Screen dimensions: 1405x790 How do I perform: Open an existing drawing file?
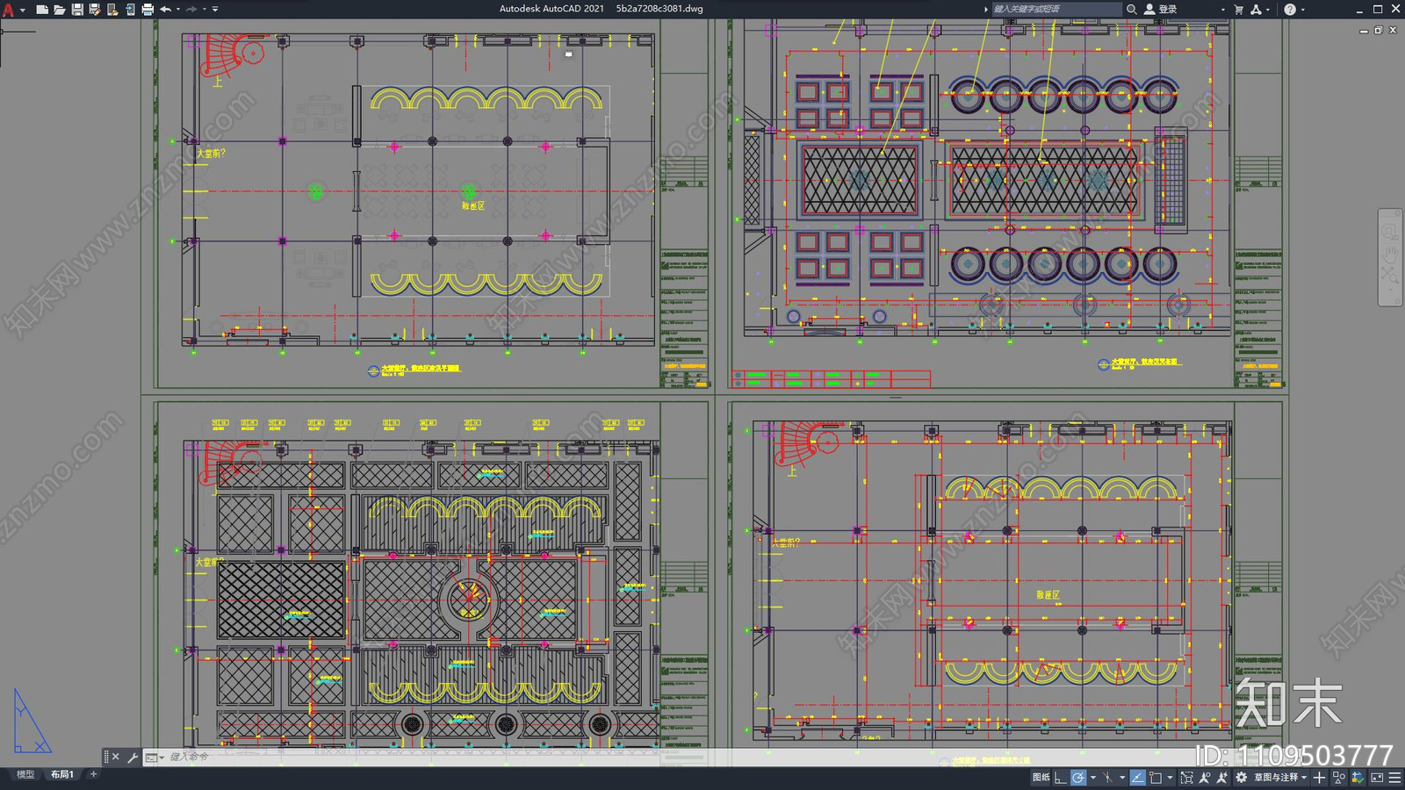pyautogui.click(x=59, y=9)
